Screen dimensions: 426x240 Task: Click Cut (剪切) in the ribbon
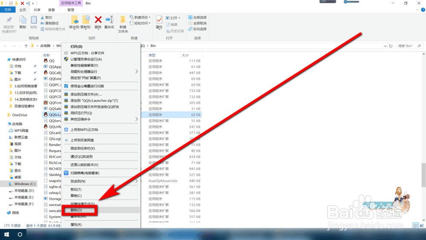46,17
